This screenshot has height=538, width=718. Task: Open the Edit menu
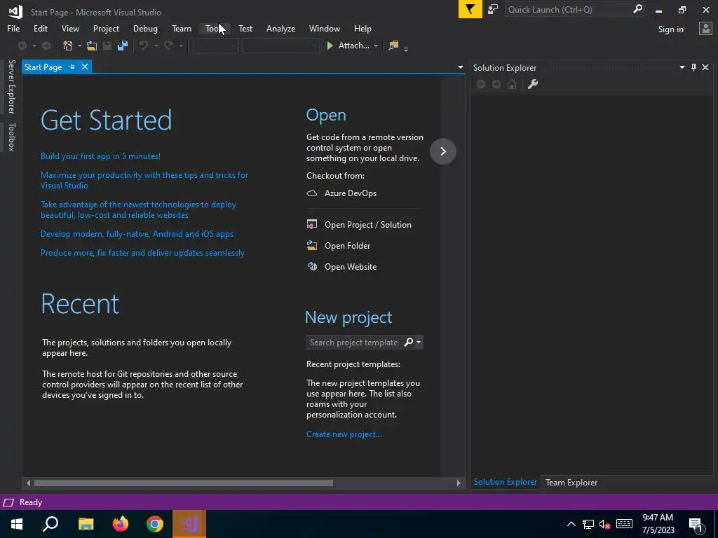pyautogui.click(x=40, y=28)
